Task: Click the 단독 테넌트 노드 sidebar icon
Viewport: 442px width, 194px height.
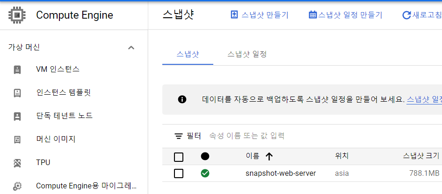Action: tap(17, 117)
